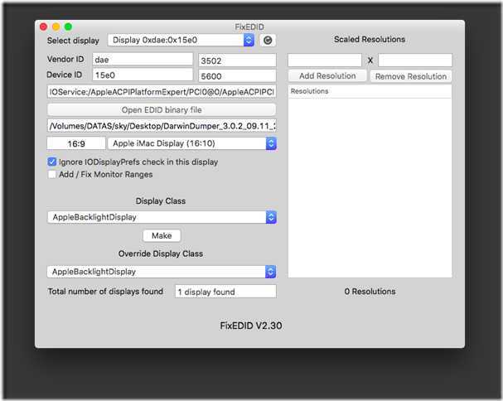Click the '0 Resolutions' count text
The image size is (503, 401).
pyautogui.click(x=370, y=292)
